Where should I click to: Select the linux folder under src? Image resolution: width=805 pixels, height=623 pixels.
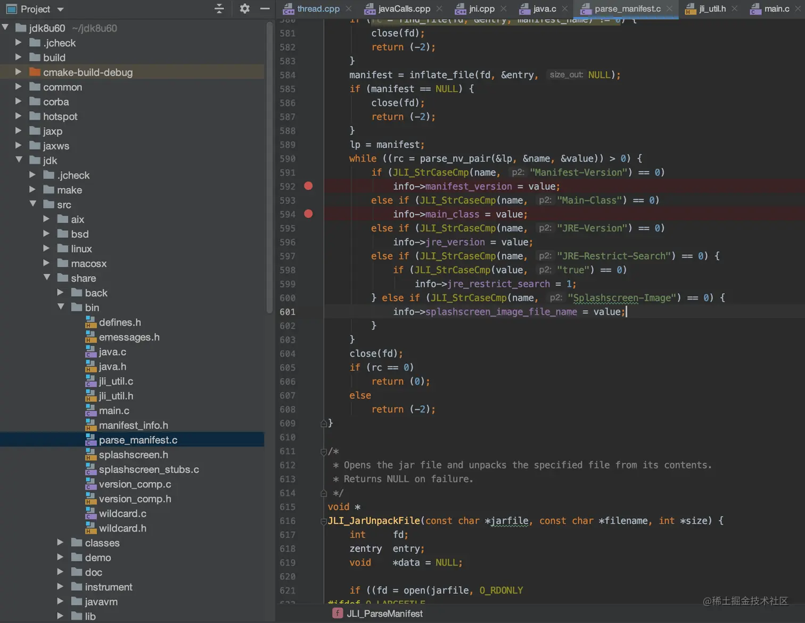[x=81, y=248]
